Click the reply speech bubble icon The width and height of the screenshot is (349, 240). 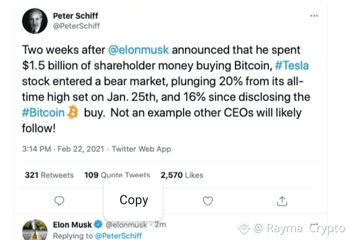[x=59, y=200]
